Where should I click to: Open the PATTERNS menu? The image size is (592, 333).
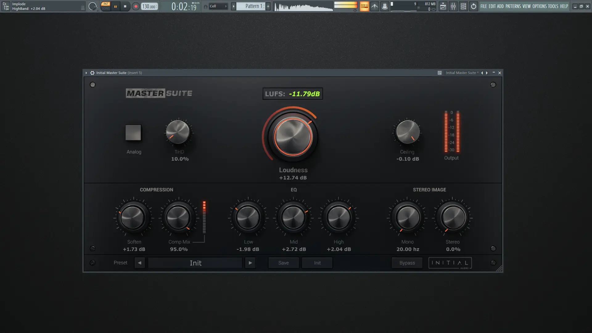(513, 6)
